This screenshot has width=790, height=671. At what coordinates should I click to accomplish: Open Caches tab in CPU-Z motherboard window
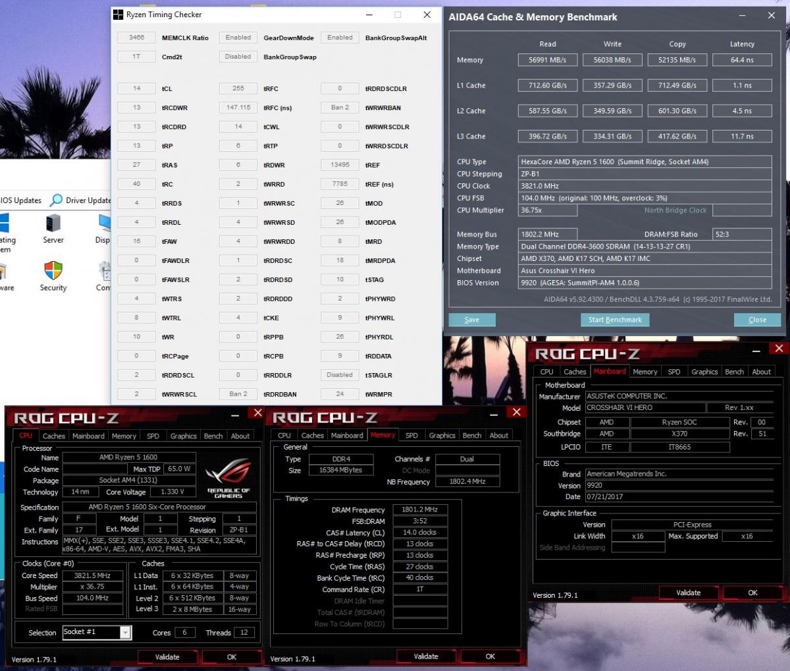point(575,372)
